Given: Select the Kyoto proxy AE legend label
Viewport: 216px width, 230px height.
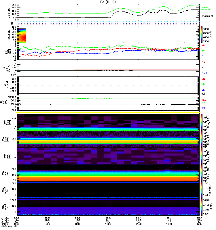Looking at the screenshot, I should click(207, 9).
